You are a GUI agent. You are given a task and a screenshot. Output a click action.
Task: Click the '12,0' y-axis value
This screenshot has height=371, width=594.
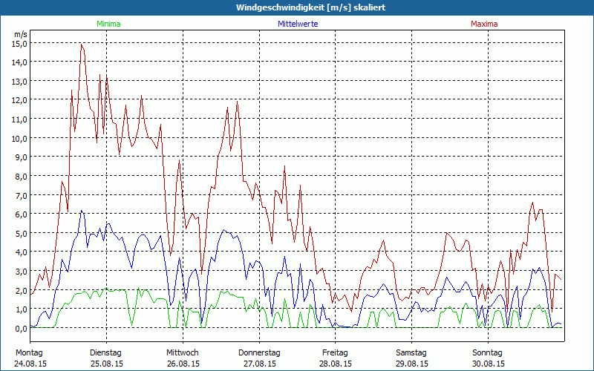[20, 100]
